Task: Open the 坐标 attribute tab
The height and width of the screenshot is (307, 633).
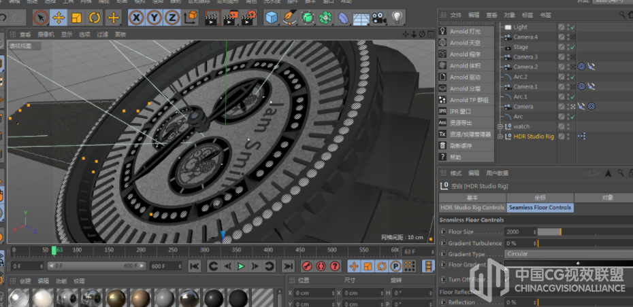Action: coord(540,198)
